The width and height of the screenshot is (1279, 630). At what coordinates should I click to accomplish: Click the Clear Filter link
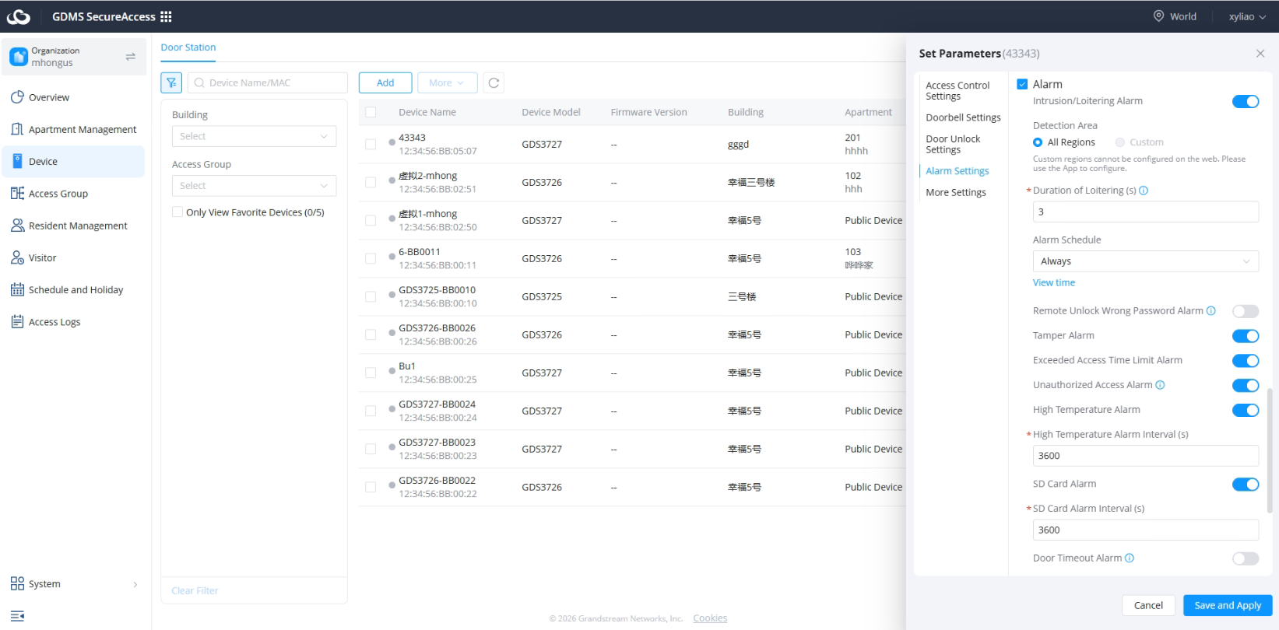195,591
